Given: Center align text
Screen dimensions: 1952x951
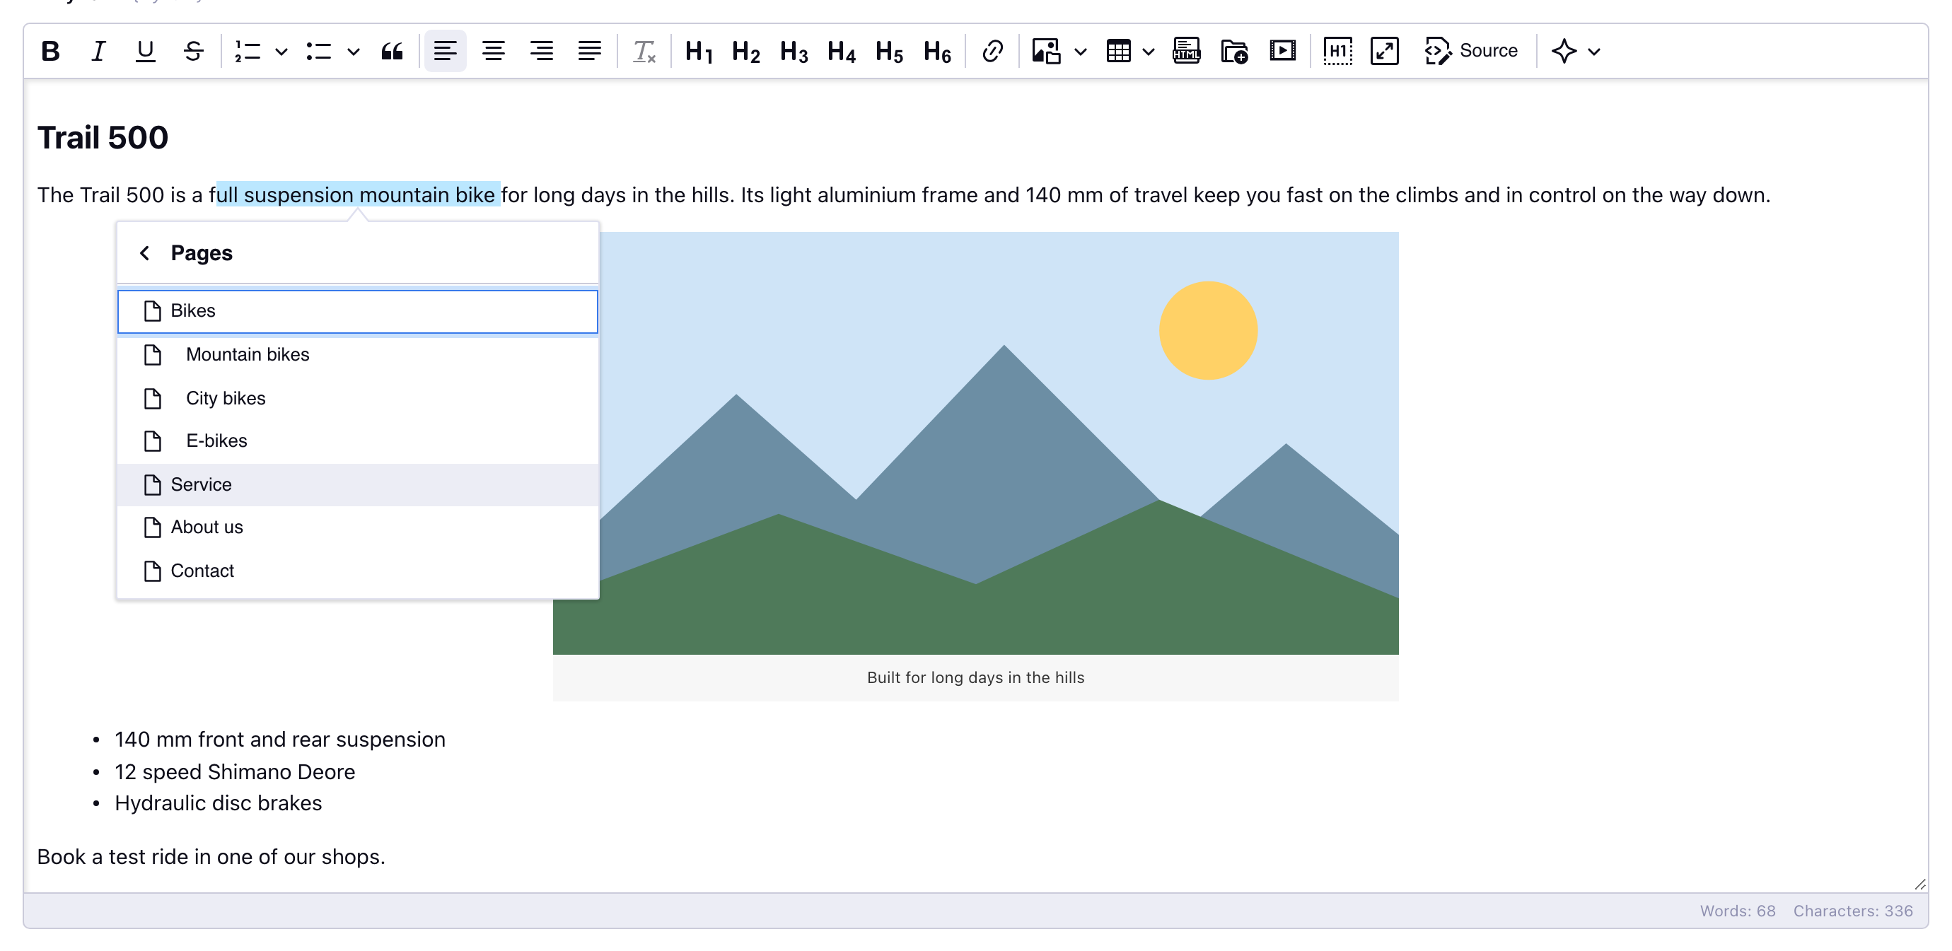Looking at the screenshot, I should point(494,52).
